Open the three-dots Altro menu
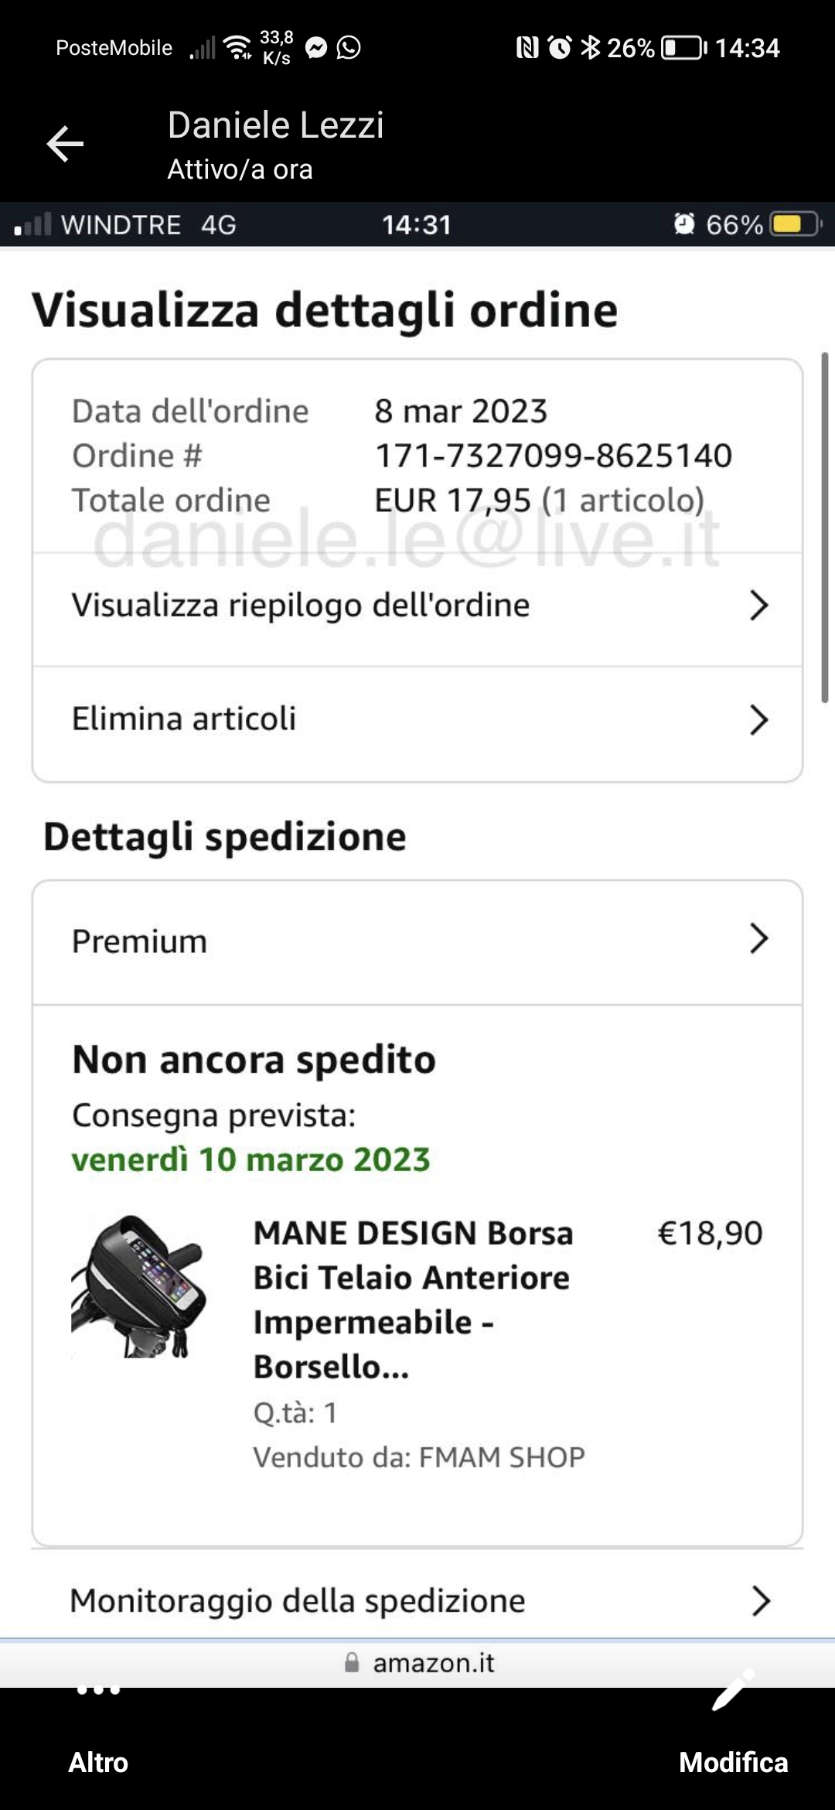The width and height of the screenshot is (835, 1810). (99, 1690)
